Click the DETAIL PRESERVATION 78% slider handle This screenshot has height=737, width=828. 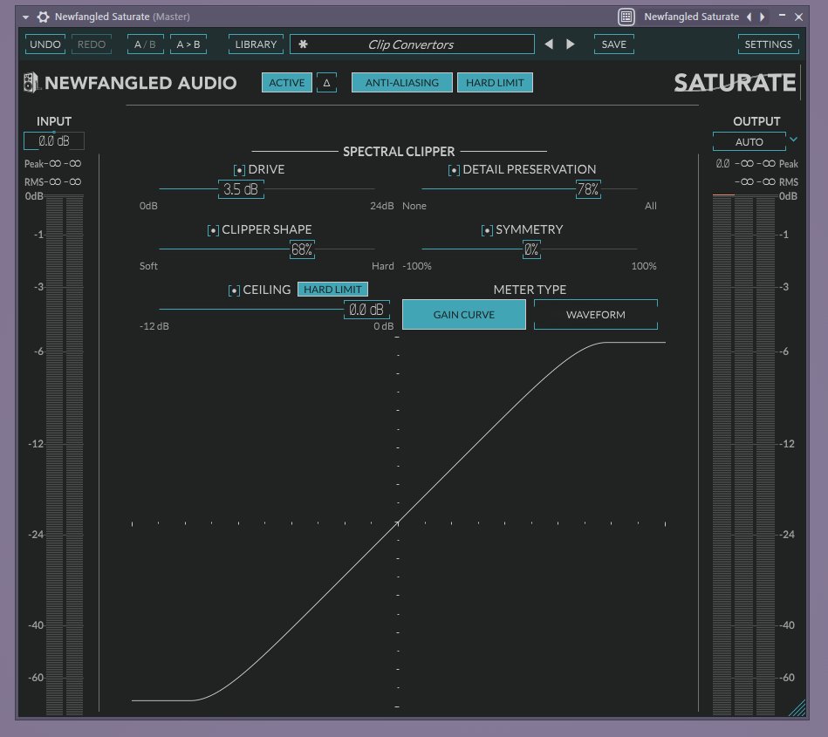pyautogui.click(x=588, y=189)
